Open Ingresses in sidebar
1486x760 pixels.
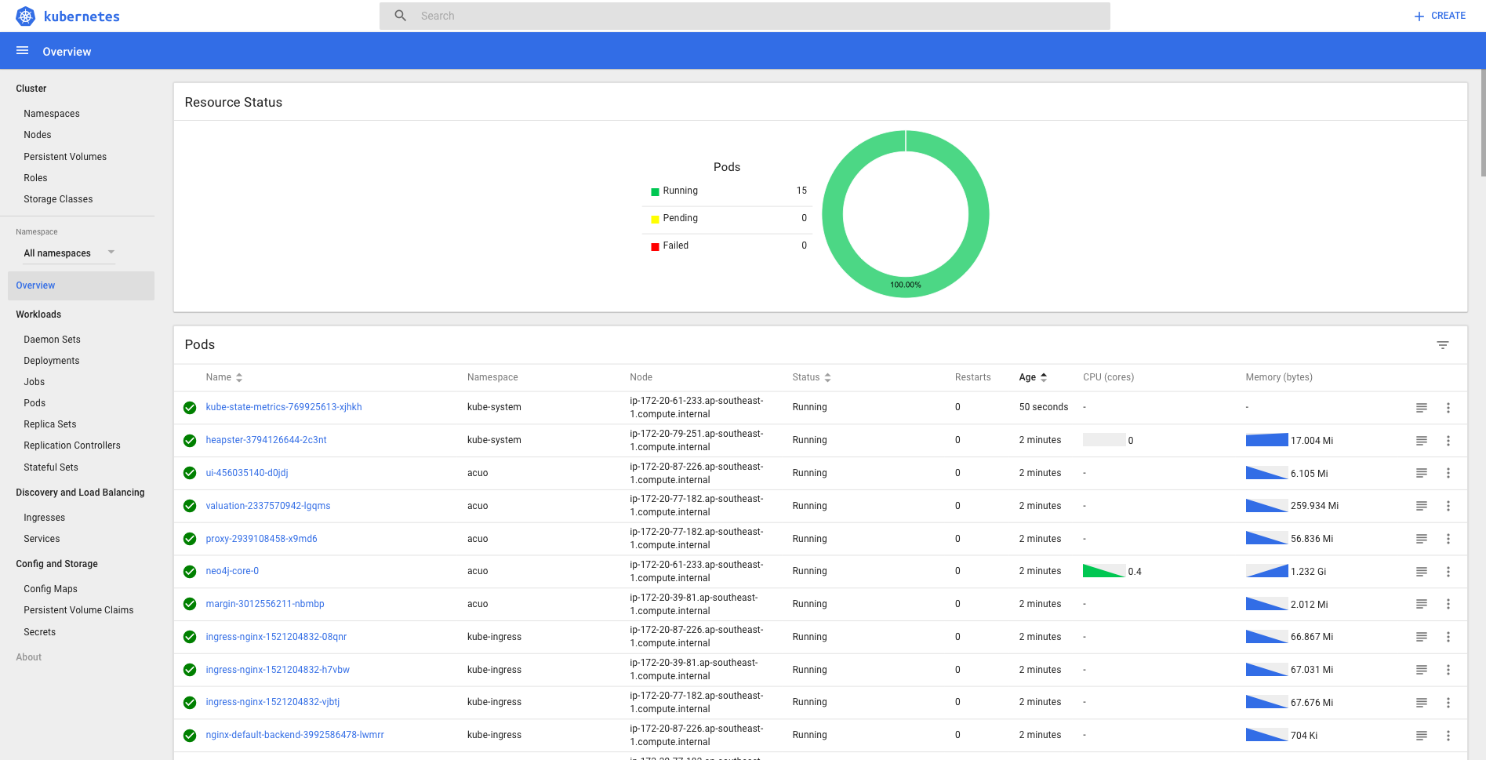[x=44, y=518]
